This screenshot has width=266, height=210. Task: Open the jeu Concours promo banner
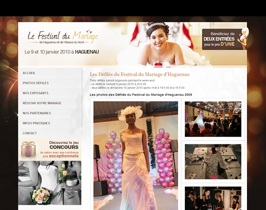tap(50, 149)
